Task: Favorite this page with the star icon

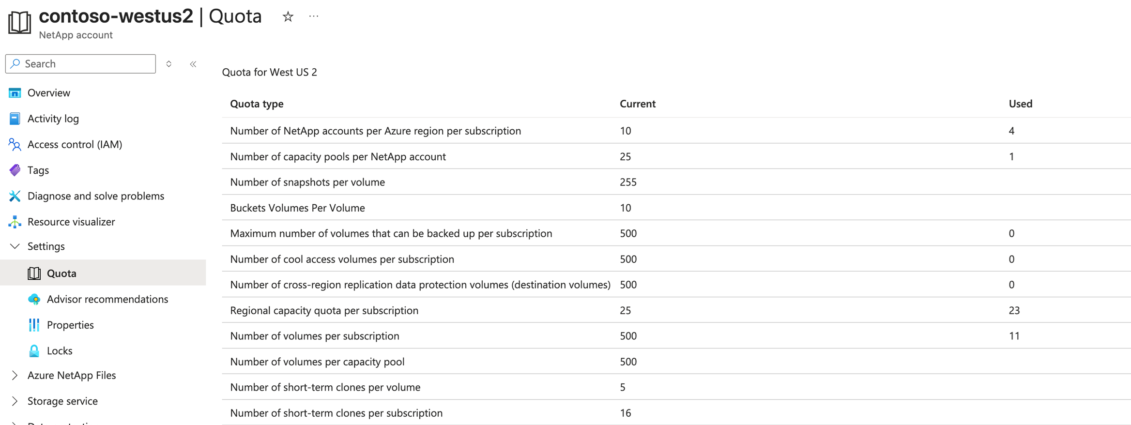Action: [288, 17]
